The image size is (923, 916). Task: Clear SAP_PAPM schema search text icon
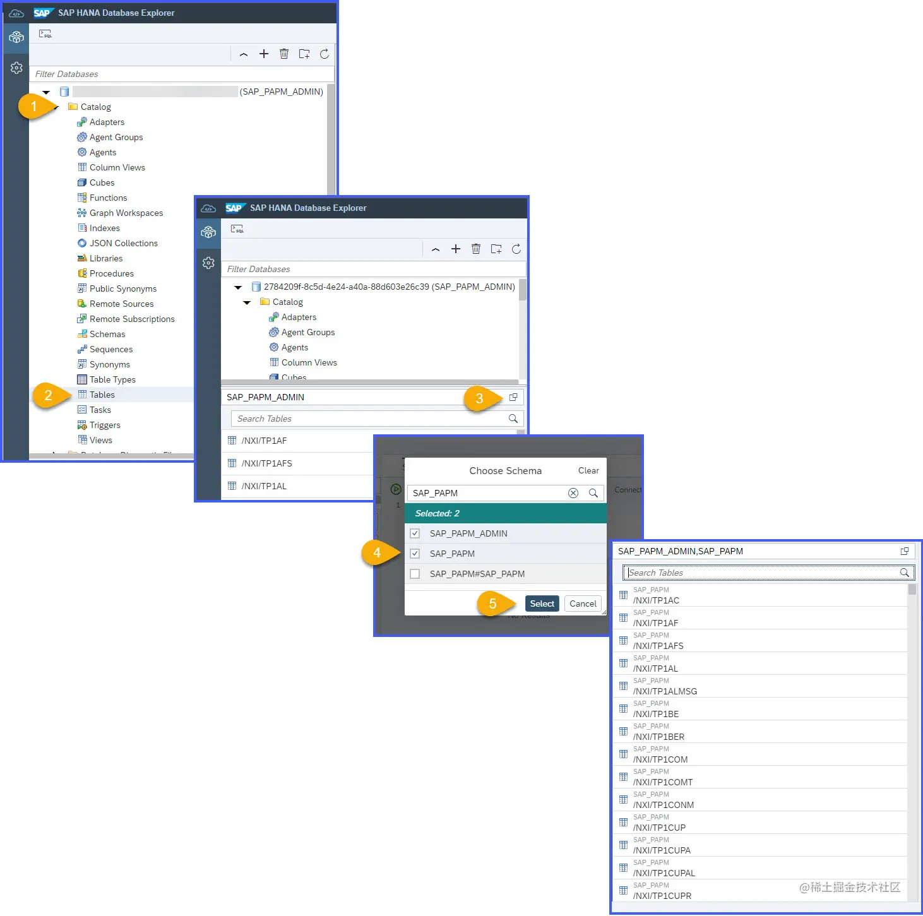(573, 493)
